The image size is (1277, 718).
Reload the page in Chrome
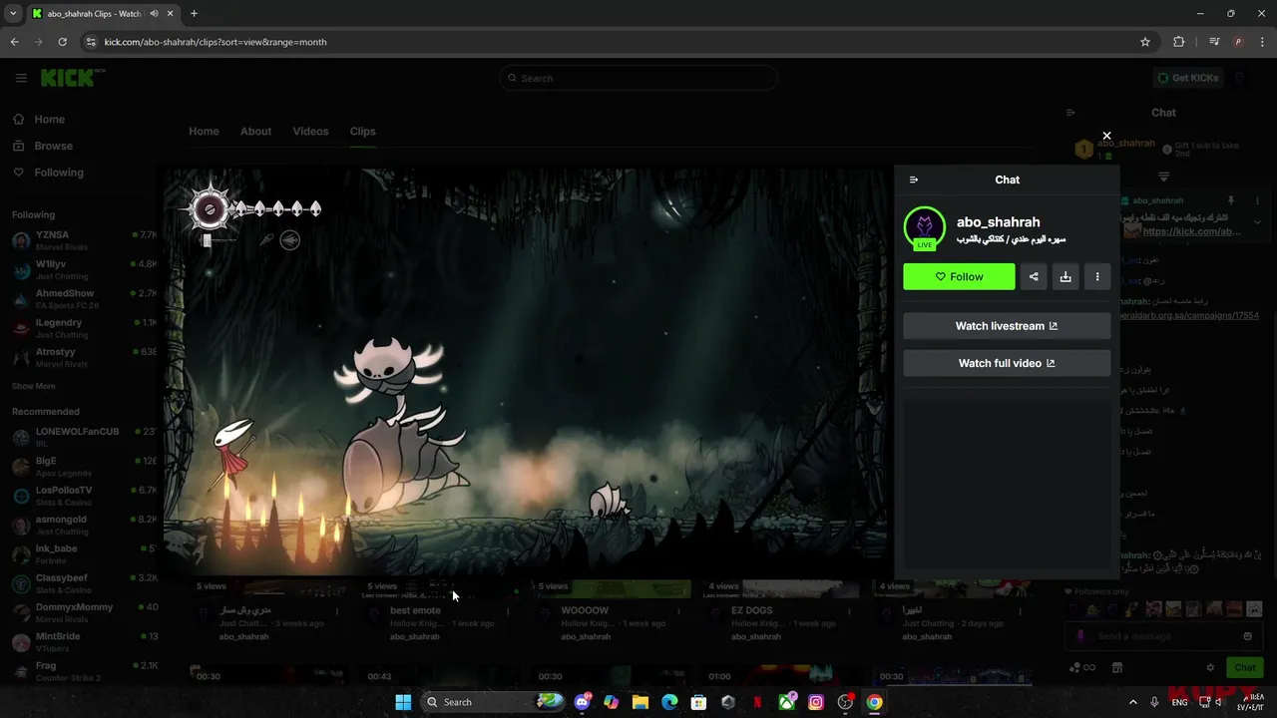point(62,42)
